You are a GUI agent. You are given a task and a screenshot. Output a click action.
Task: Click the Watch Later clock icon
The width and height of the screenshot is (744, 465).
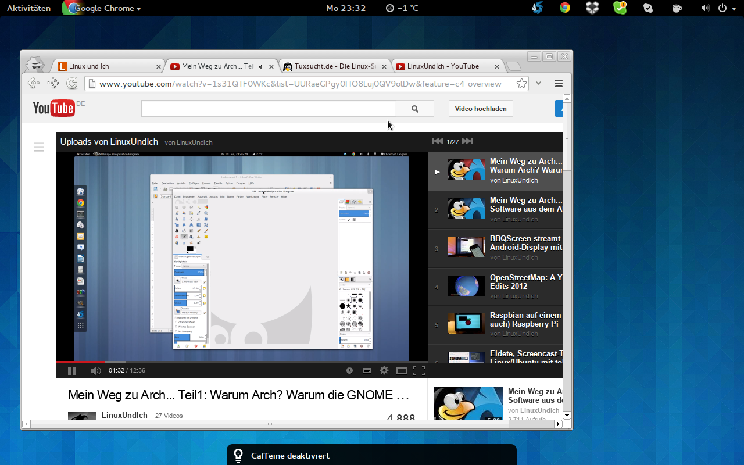click(349, 370)
